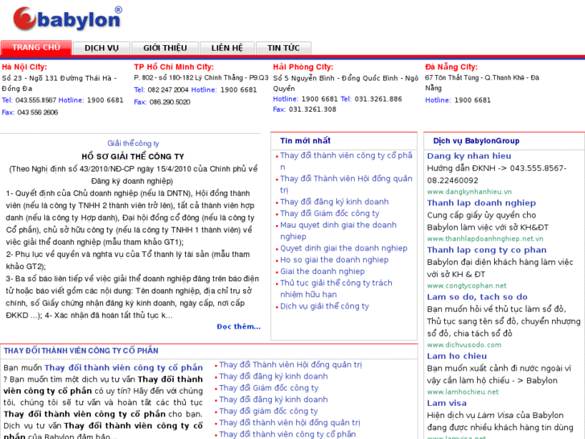585x439 pixels.
Task: Click the 'Hà Nội City:' heading
Action: click(25, 67)
